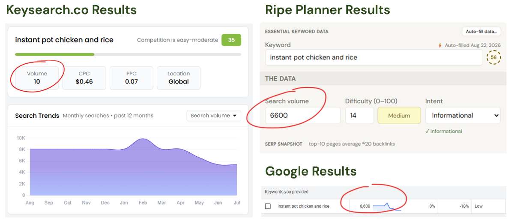Viewport: 514px width, 223px height.
Task: Click the Search volume field showing 6600
Action: click(302, 116)
